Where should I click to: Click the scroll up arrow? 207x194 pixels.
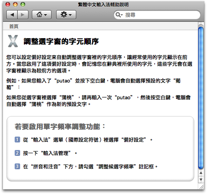(x=201, y=173)
